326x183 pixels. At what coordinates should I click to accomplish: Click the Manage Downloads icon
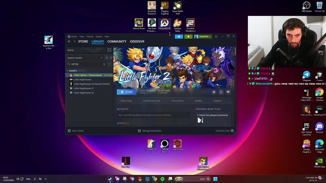[x=139, y=131]
